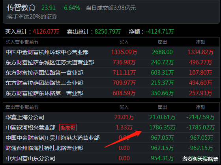Click net amount 496.27万
The image size is (221, 165).
200,62
